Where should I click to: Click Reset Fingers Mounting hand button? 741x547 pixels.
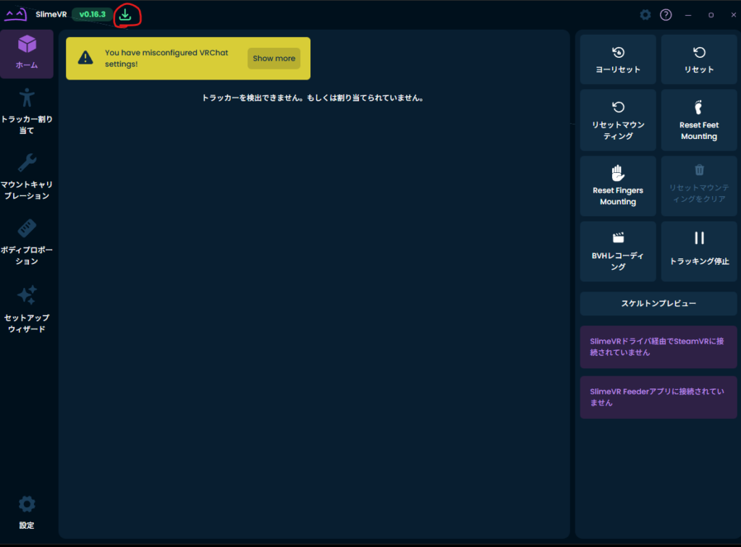pos(618,185)
